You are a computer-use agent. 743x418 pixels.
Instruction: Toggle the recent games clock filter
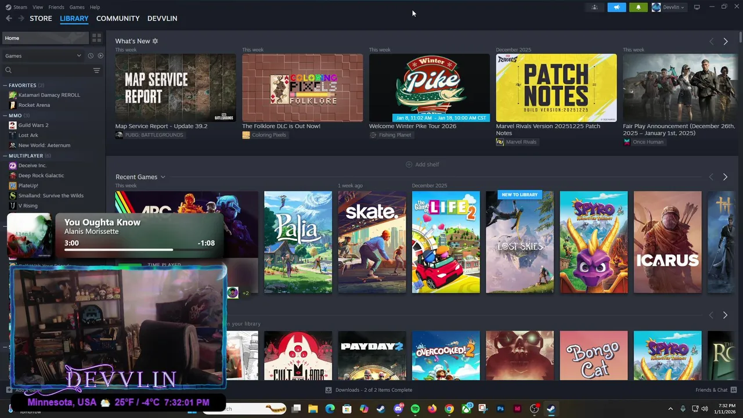click(91, 56)
